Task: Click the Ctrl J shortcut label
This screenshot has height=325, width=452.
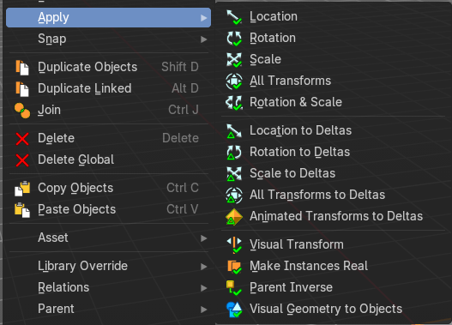Action: tap(184, 110)
